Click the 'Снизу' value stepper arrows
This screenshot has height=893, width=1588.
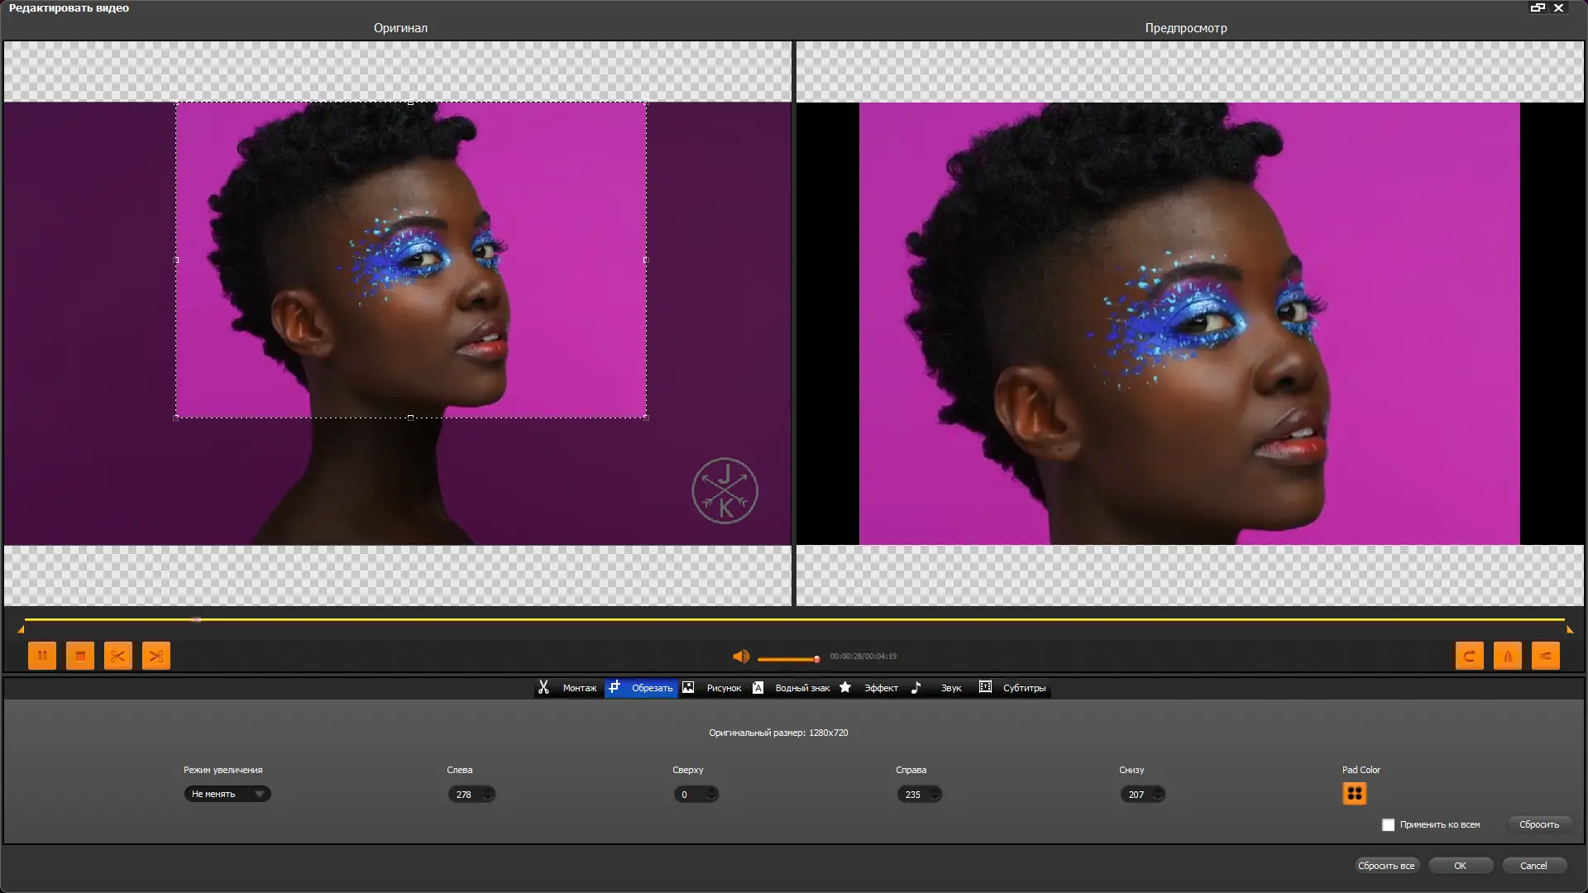pos(1158,795)
